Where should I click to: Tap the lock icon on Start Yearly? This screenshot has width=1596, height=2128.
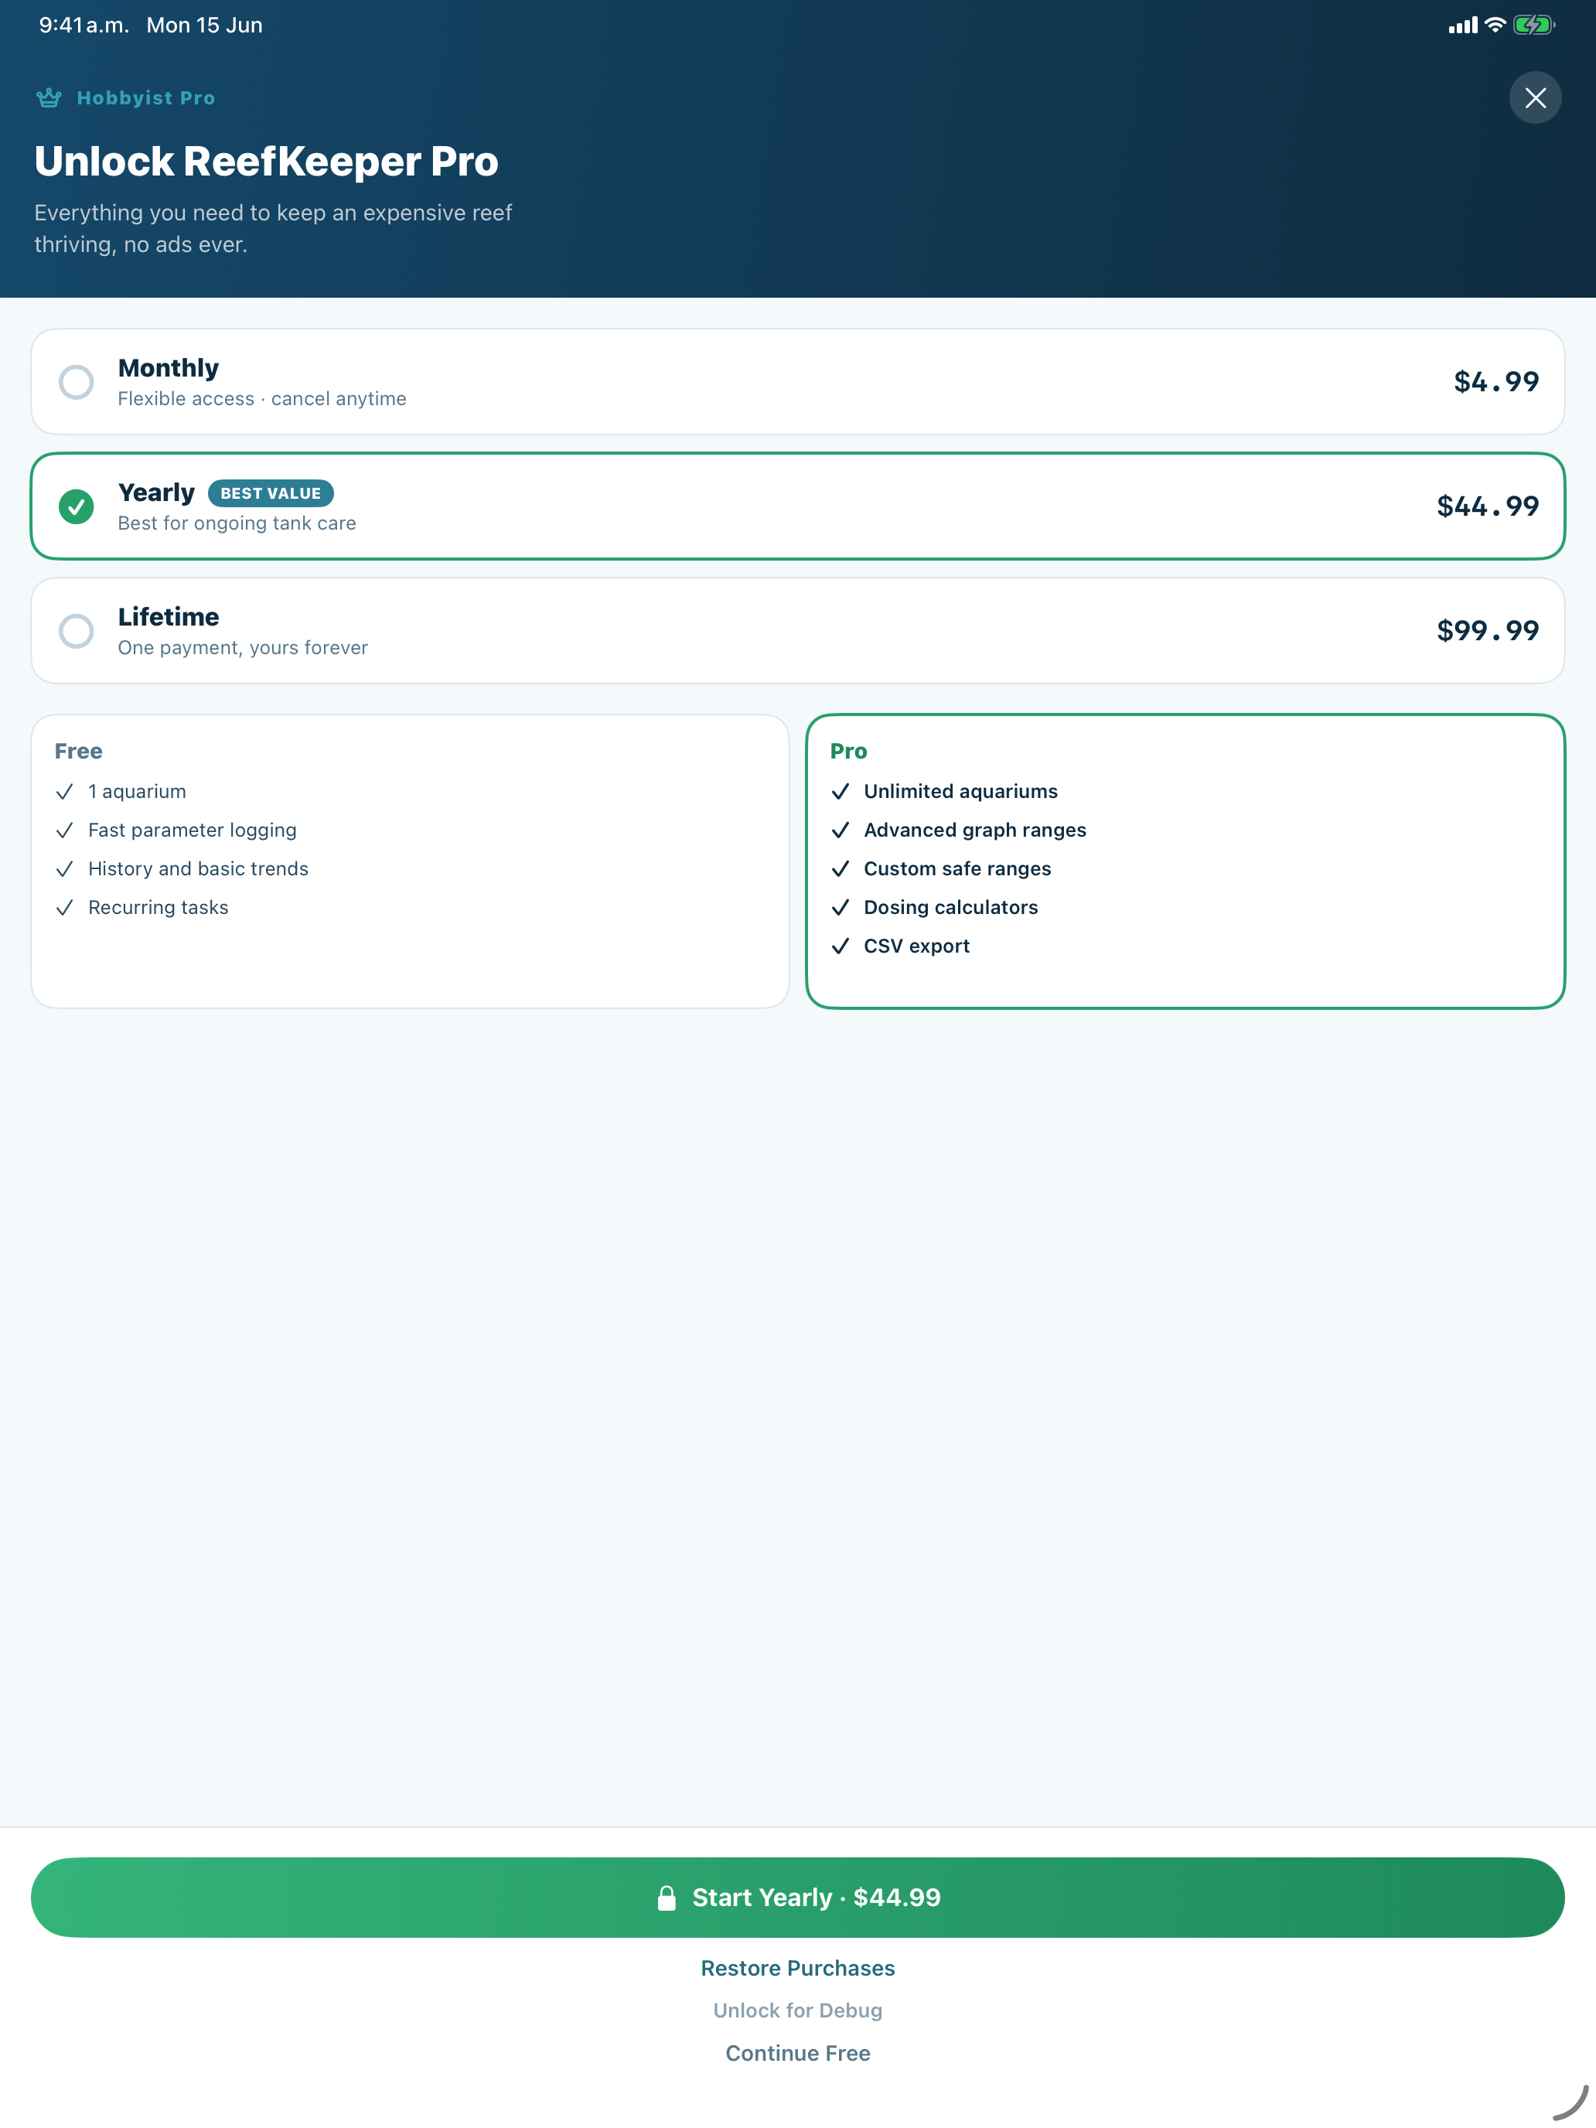coord(667,1897)
